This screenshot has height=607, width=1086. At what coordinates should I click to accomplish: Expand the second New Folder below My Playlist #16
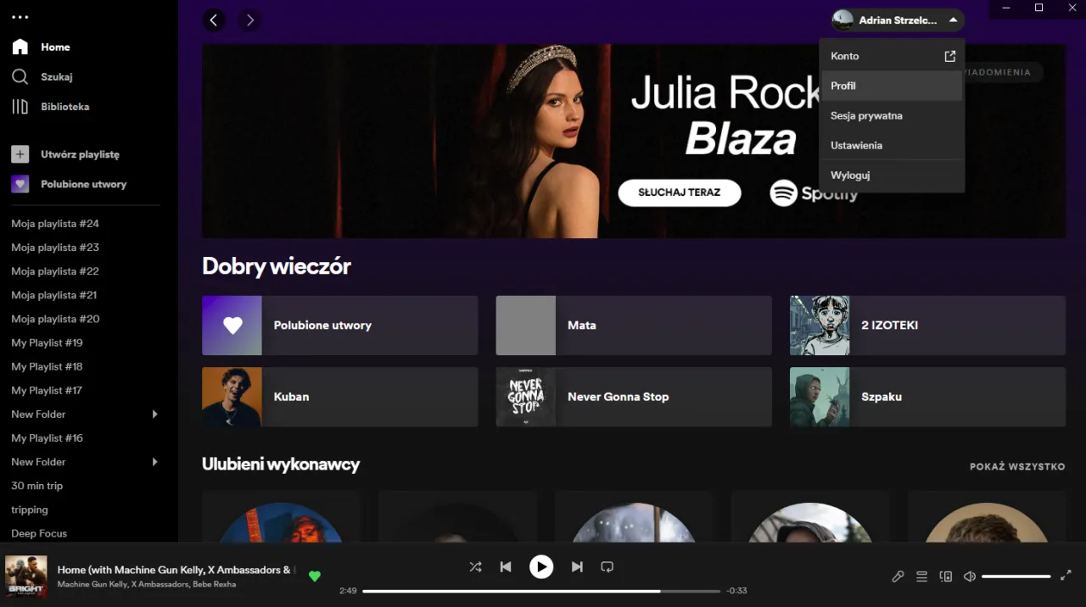154,462
